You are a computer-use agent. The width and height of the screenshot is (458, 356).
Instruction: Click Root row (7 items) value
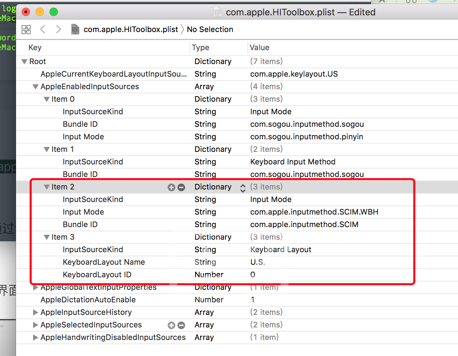266,61
